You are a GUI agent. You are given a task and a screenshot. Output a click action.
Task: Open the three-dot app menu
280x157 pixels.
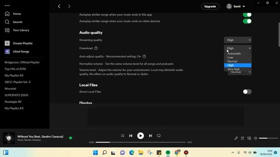point(7,6)
